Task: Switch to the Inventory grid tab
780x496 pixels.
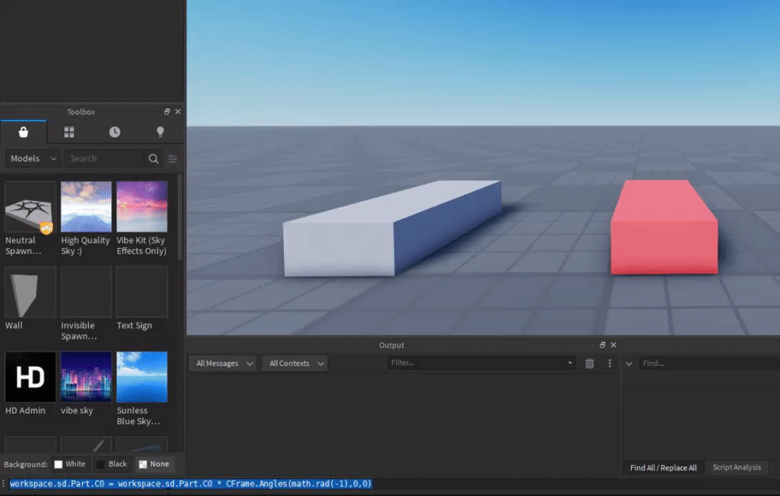Action: (69, 133)
